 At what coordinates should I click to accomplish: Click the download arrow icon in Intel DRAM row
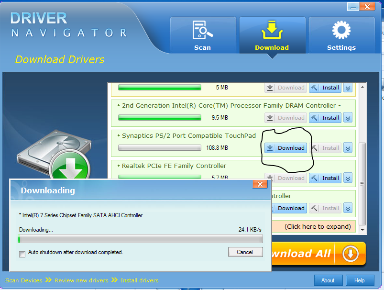click(x=270, y=118)
